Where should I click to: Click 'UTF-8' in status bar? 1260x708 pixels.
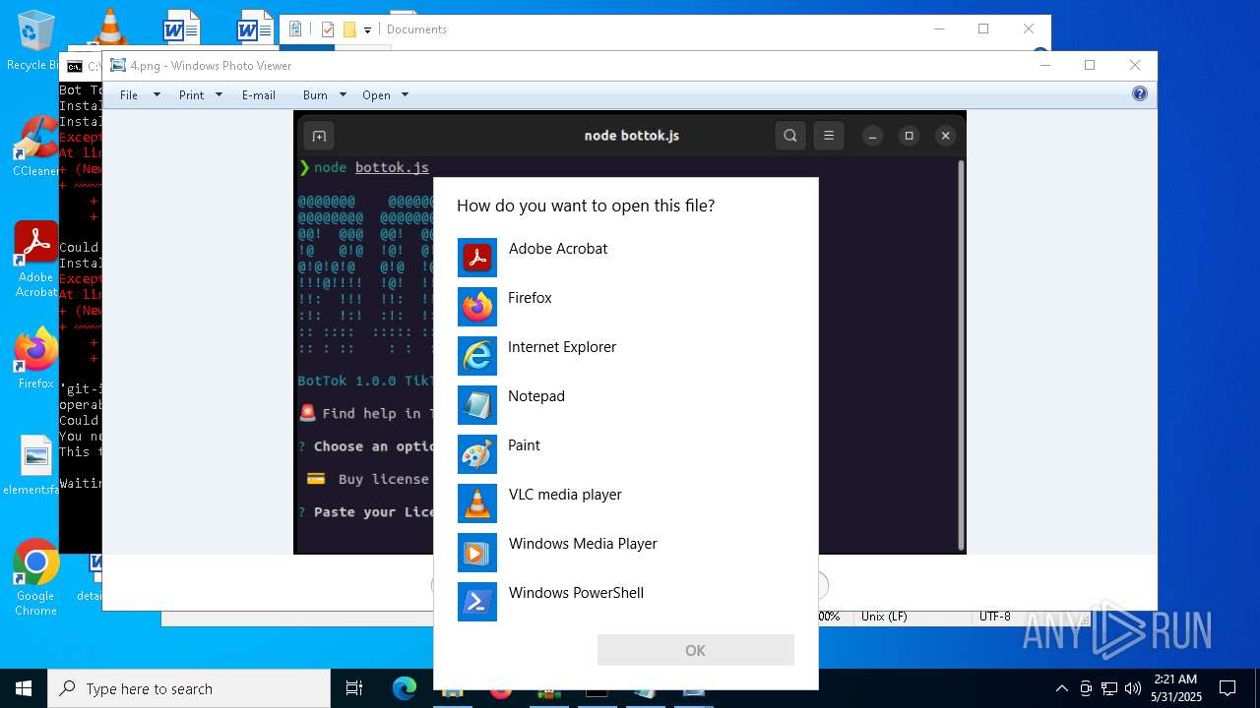(x=994, y=617)
